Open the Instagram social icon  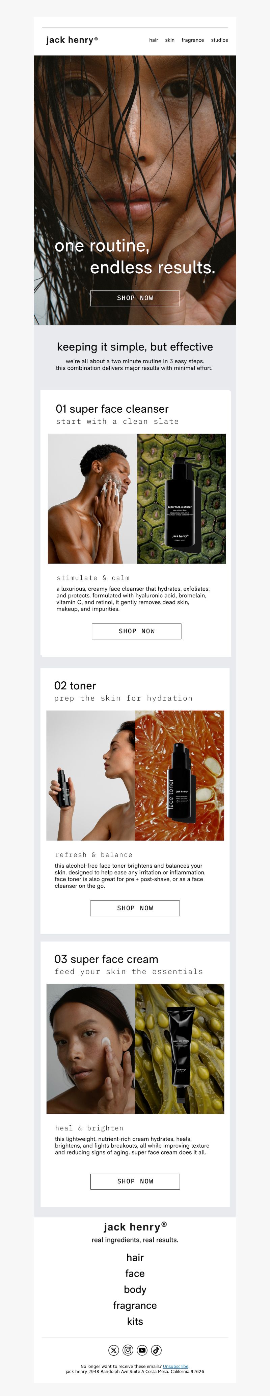coord(128,1350)
